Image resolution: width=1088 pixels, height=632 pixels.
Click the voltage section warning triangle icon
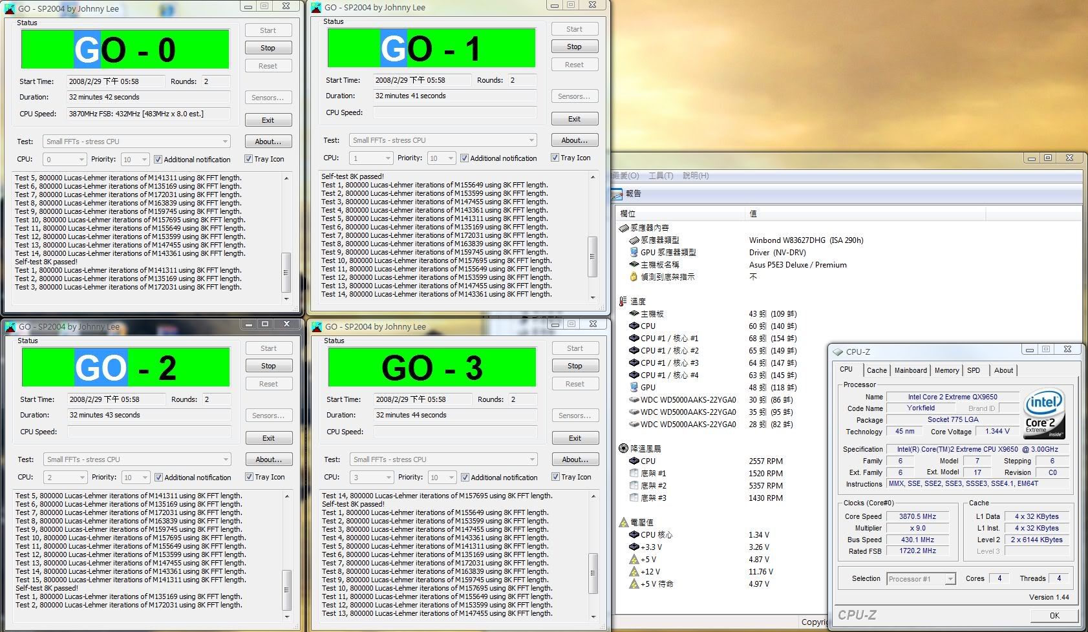(x=623, y=522)
